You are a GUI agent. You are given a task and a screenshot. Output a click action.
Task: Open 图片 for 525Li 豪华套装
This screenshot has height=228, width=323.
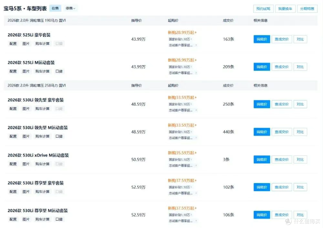pos(26,43)
